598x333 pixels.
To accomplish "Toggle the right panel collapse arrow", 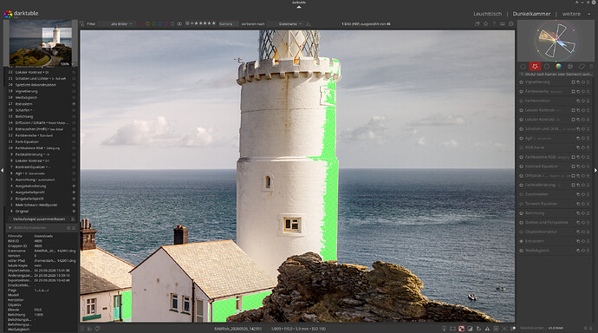I will point(595,171).
